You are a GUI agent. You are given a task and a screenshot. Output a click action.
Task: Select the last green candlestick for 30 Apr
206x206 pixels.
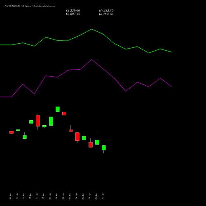(104, 148)
